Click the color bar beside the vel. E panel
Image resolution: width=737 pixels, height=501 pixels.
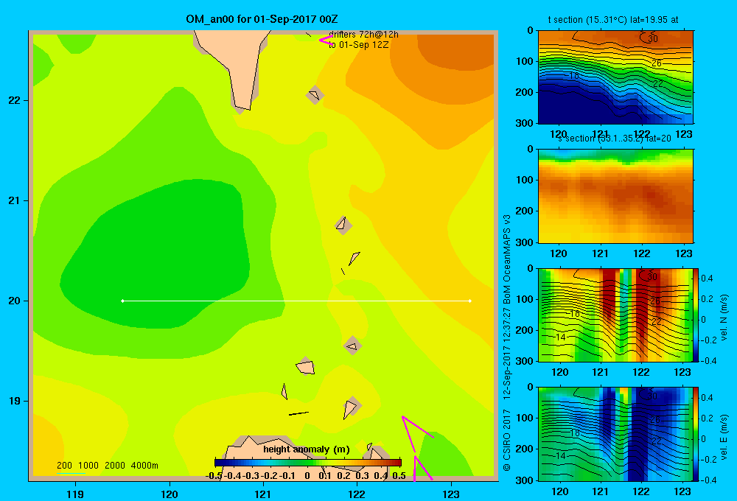tap(696, 434)
